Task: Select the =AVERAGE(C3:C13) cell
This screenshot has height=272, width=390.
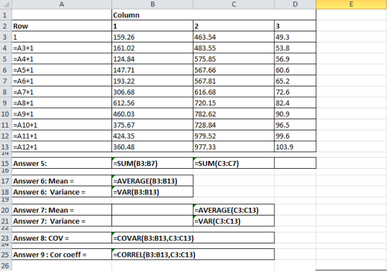Action: [x=234, y=210]
